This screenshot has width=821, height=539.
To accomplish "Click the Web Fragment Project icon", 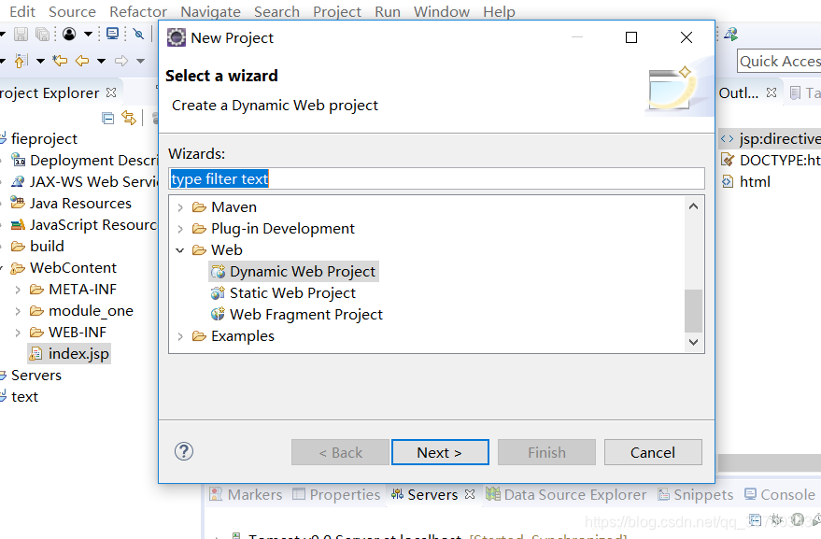I will [218, 314].
